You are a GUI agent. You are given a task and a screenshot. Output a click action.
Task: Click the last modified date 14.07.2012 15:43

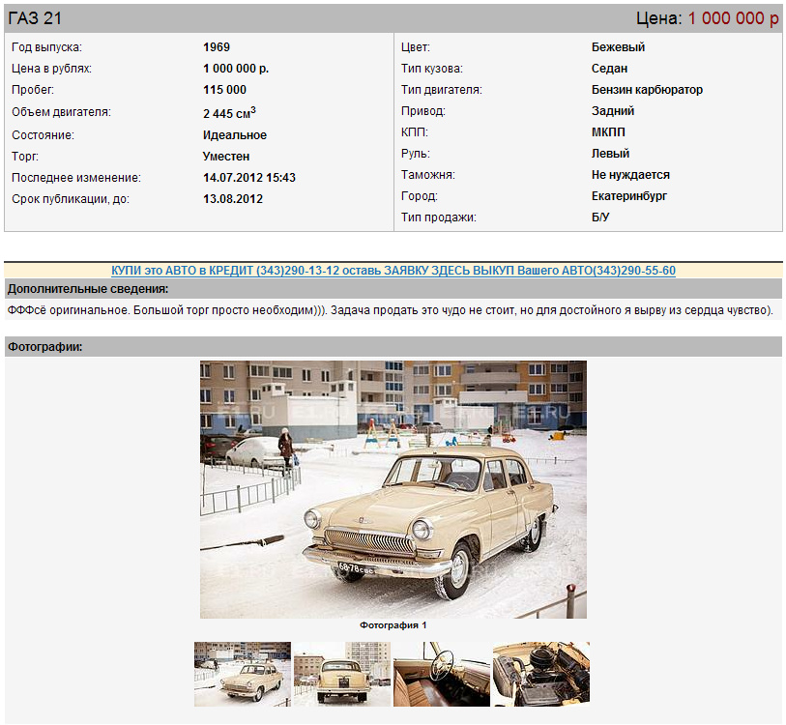click(x=249, y=178)
